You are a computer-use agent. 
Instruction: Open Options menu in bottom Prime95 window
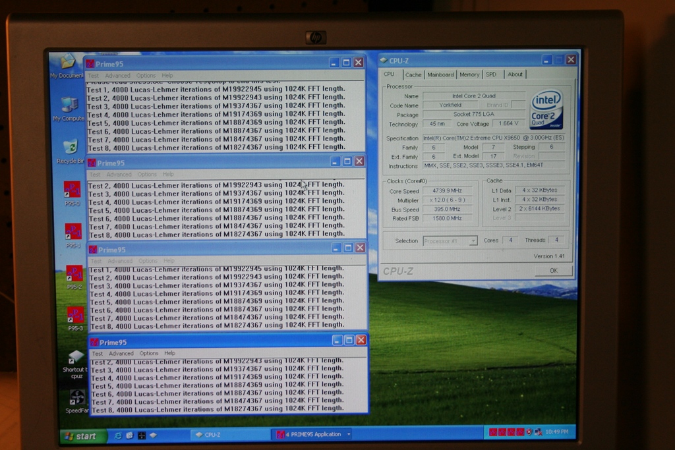(149, 353)
